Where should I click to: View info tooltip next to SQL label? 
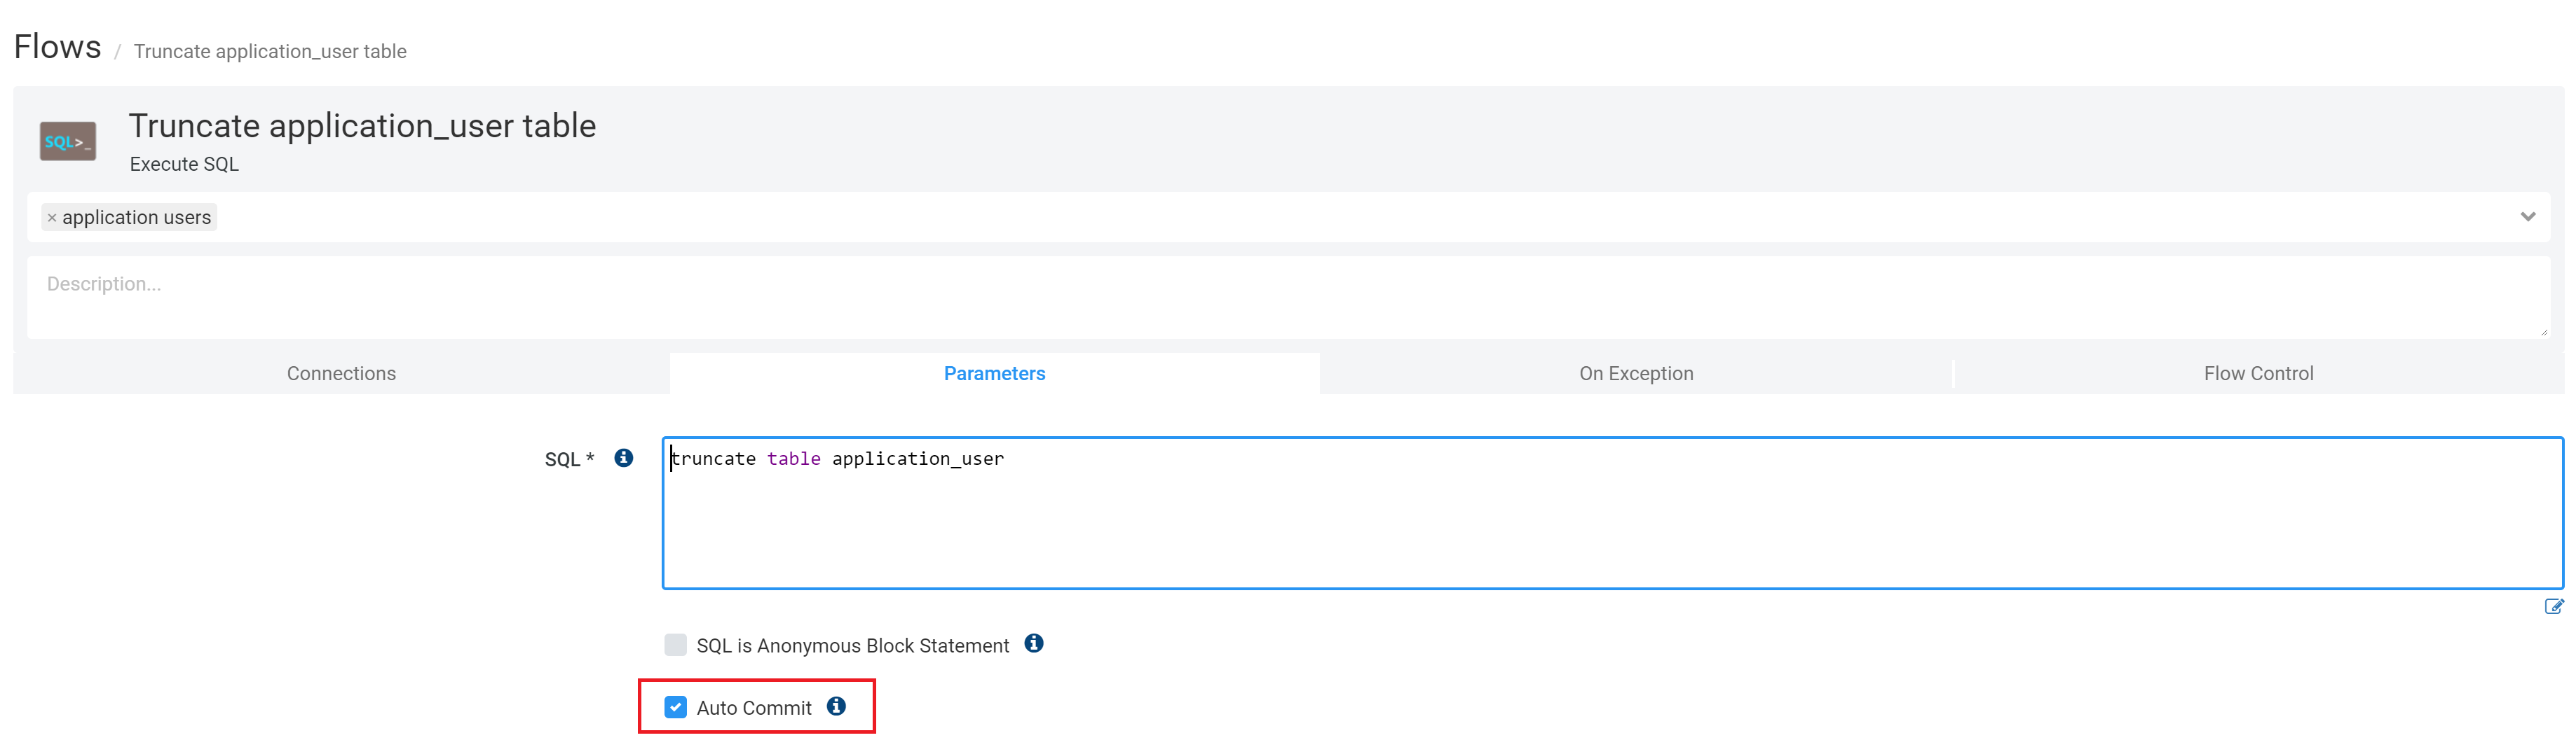pos(622,457)
